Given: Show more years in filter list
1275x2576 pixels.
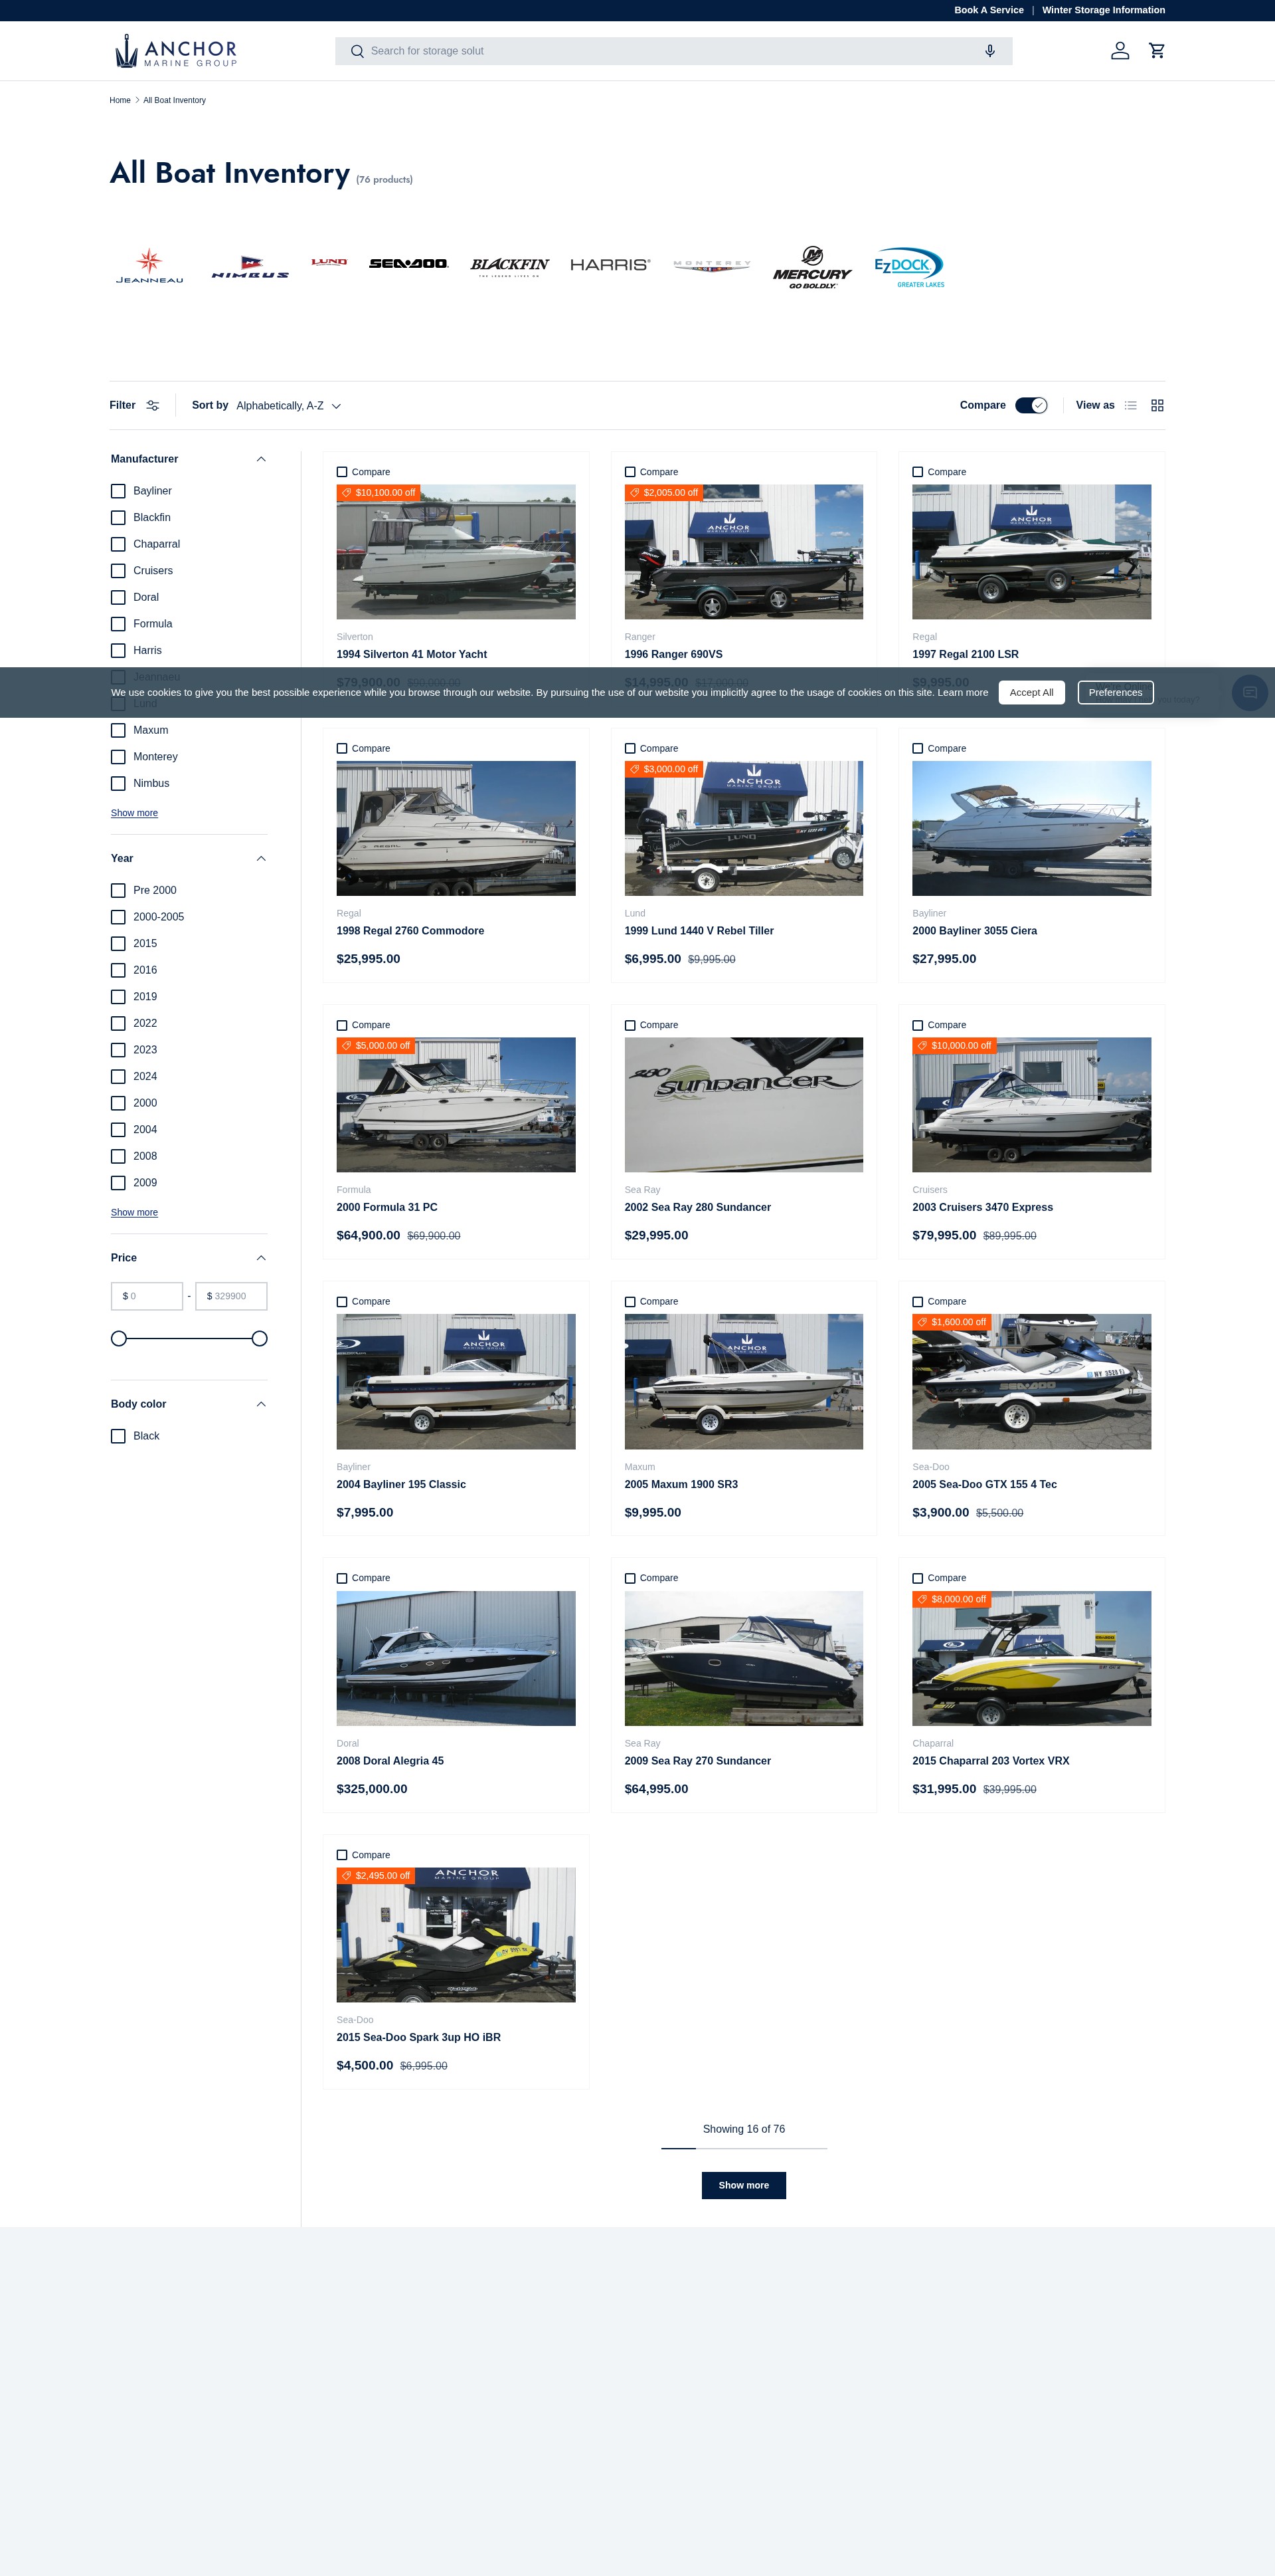Looking at the screenshot, I should click(134, 1213).
